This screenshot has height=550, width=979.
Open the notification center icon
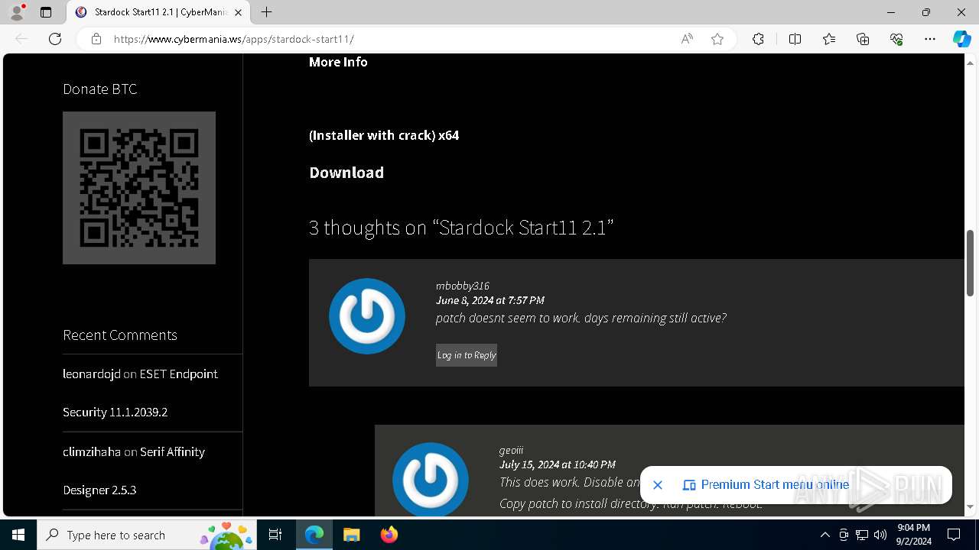tap(954, 535)
